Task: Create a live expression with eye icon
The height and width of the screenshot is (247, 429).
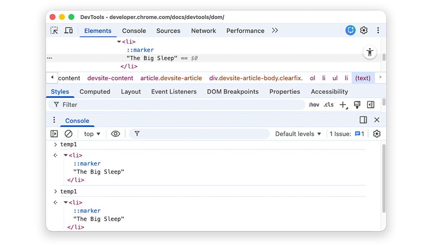Action: coord(115,134)
